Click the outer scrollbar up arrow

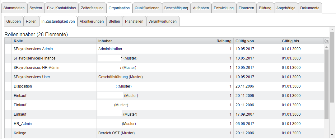tap(332, 29)
